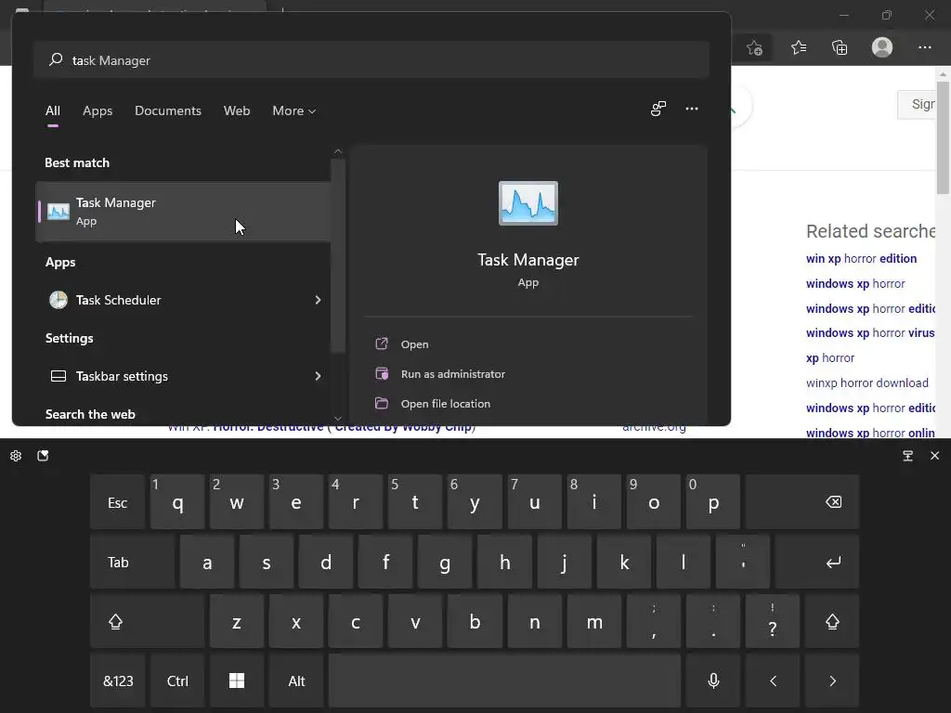The height and width of the screenshot is (713, 951).
Task: Expand the More filter dropdown
Action: pyautogui.click(x=294, y=111)
